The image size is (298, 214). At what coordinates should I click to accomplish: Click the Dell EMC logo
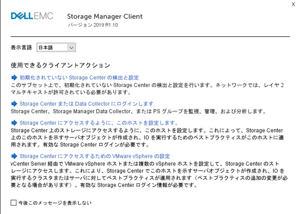coord(32,15)
